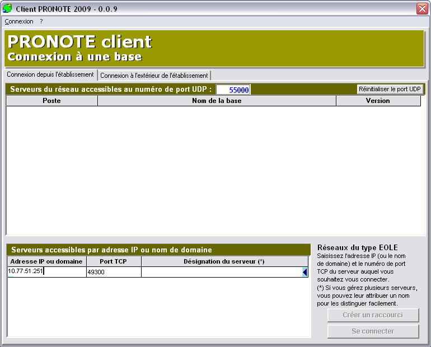Click the PRONOTE client banner title
This screenshot has width=431, height=347.
coord(79,41)
